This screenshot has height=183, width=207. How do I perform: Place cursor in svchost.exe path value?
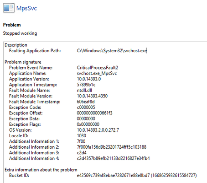(112, 51)
